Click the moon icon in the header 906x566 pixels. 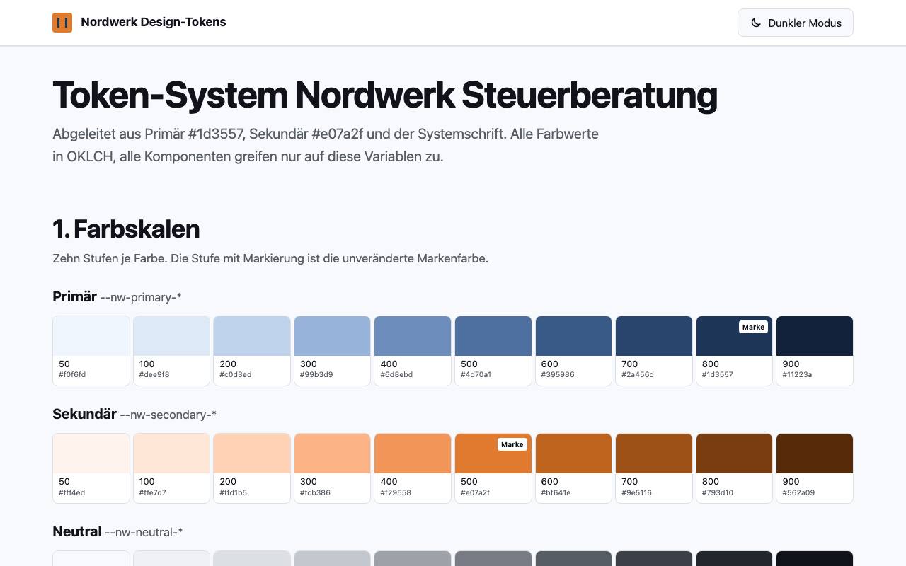pos(756,23)
